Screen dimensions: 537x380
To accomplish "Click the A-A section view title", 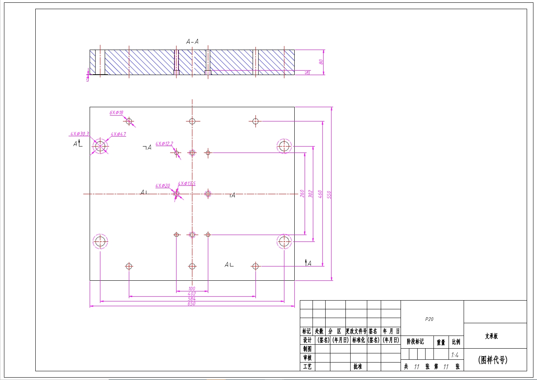I will 192,42.
